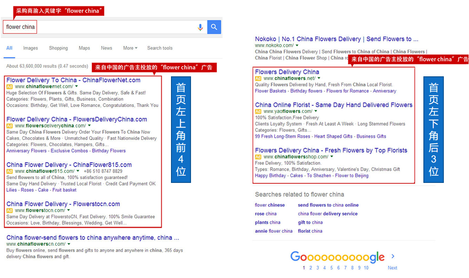Click the 'Flower Baskets' sitelink
The image size is (469, 278).
[270, 91]
